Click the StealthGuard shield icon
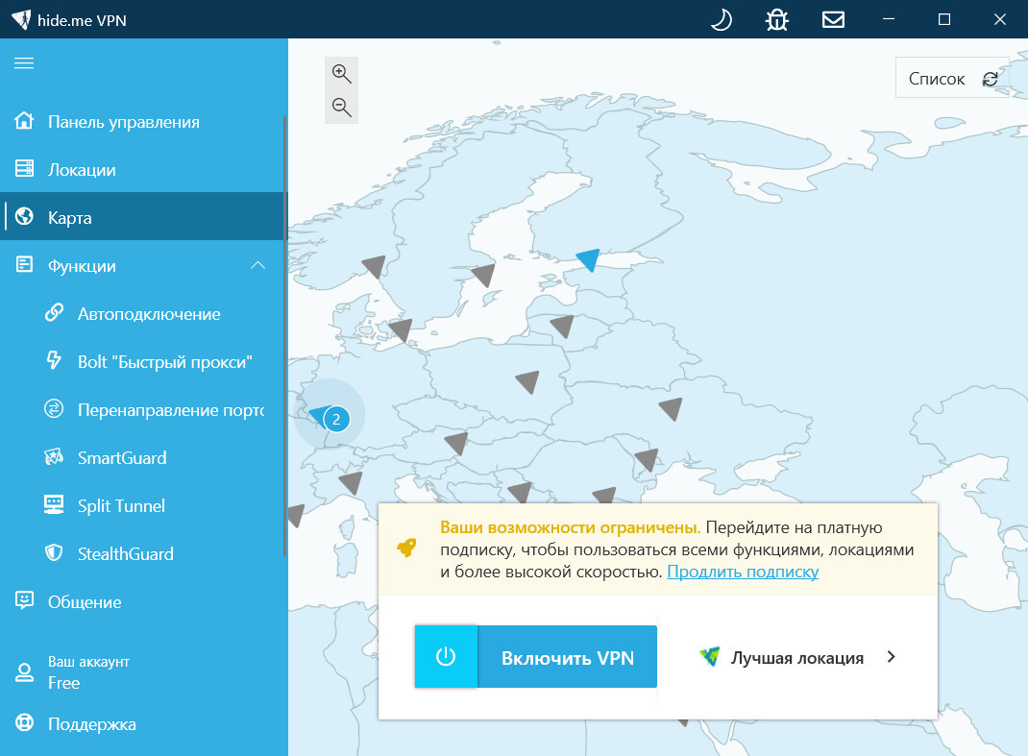1028x756 pixels. coord(54,552)
